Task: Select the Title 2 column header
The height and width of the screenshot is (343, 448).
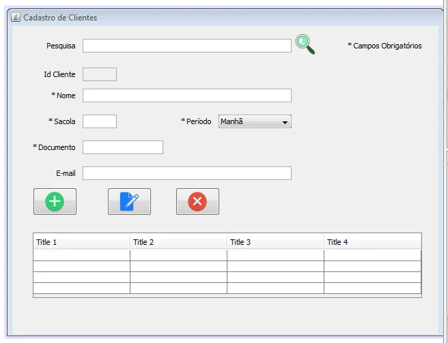Action: click(x=178, y=242)
